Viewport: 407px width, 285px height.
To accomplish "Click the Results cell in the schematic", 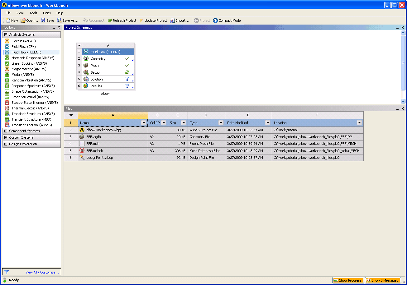I will pyautogui.click(x=108, y=86).
